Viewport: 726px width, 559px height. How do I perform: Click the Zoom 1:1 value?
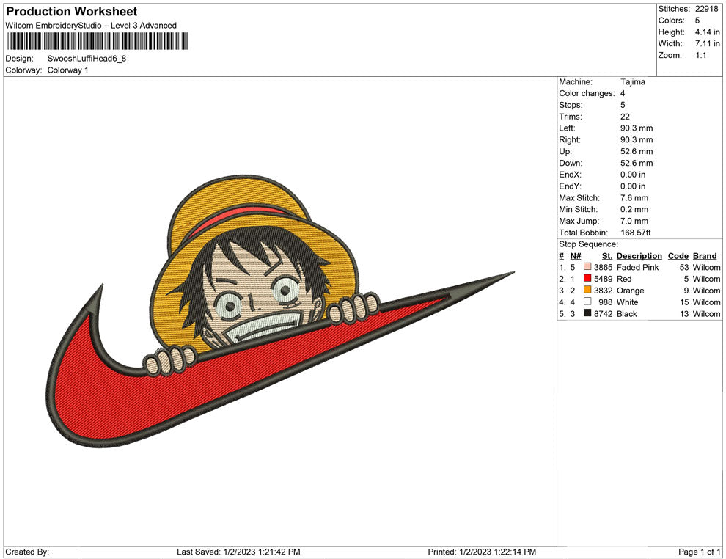(x=700, y=56)
